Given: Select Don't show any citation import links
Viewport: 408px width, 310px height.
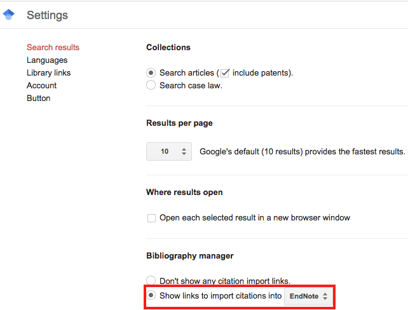Looking at the screenshot, I should tap(151, 280).
